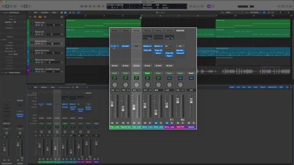The image size is (294, 165).
Task: Click the Playbox Sub instrument icon in magnified mixer
Action: (125, 78)
